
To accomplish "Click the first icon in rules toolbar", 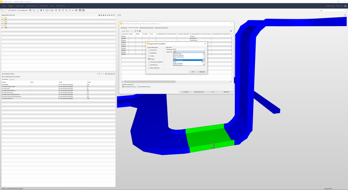I will coord(122,31).
